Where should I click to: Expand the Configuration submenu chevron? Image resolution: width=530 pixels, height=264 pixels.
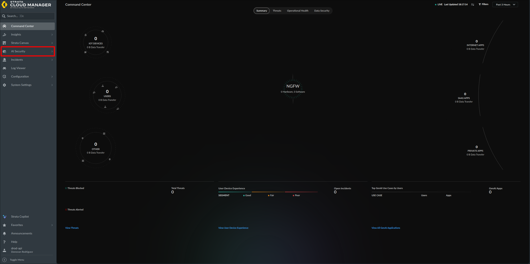pyautogui.click(x=52, y=77)
